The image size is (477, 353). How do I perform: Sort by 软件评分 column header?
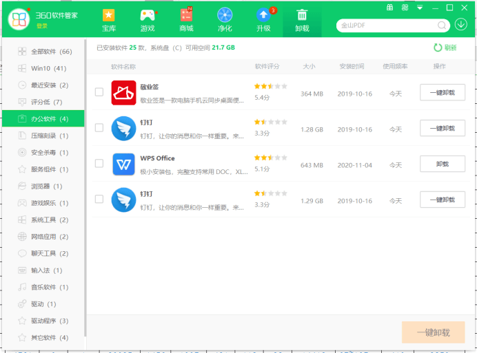(x=267, y=67)
